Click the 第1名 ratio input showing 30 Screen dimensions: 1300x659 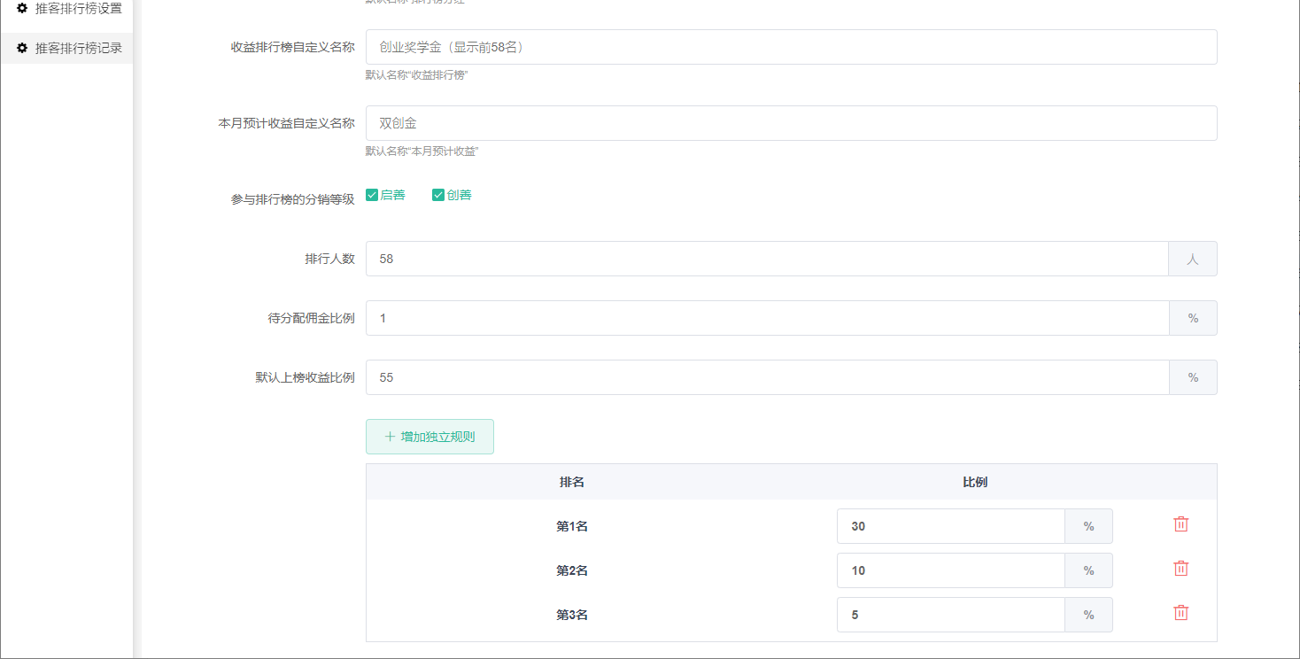pos(950,526)
